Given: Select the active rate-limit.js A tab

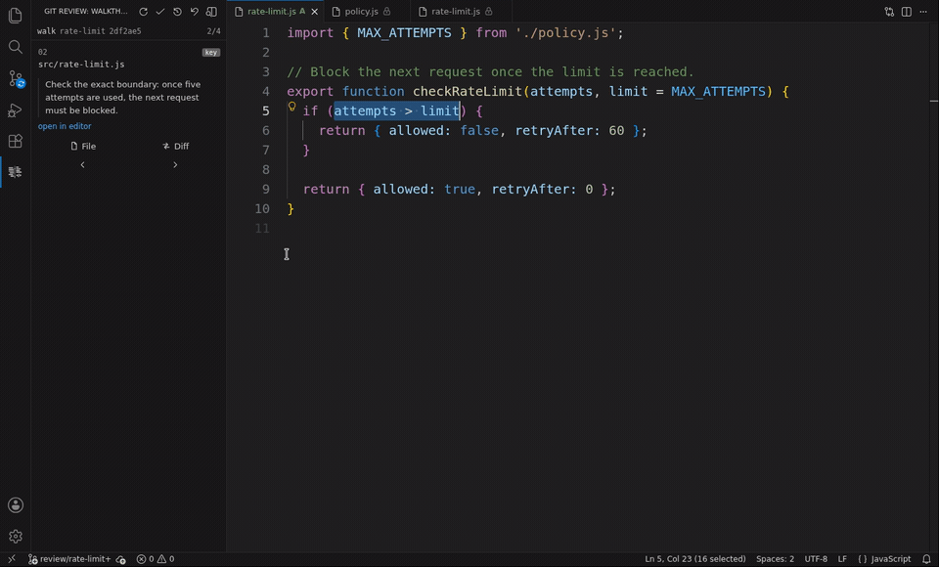Looking at the screenshot, I should point(271,12).
